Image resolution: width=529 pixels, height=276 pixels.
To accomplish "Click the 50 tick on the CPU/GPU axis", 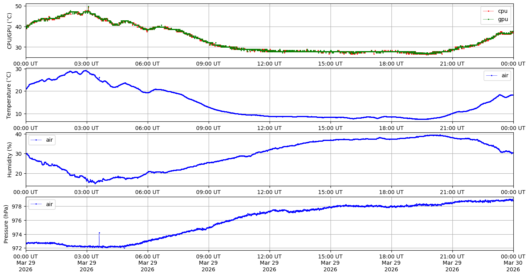I will [19, 6].
